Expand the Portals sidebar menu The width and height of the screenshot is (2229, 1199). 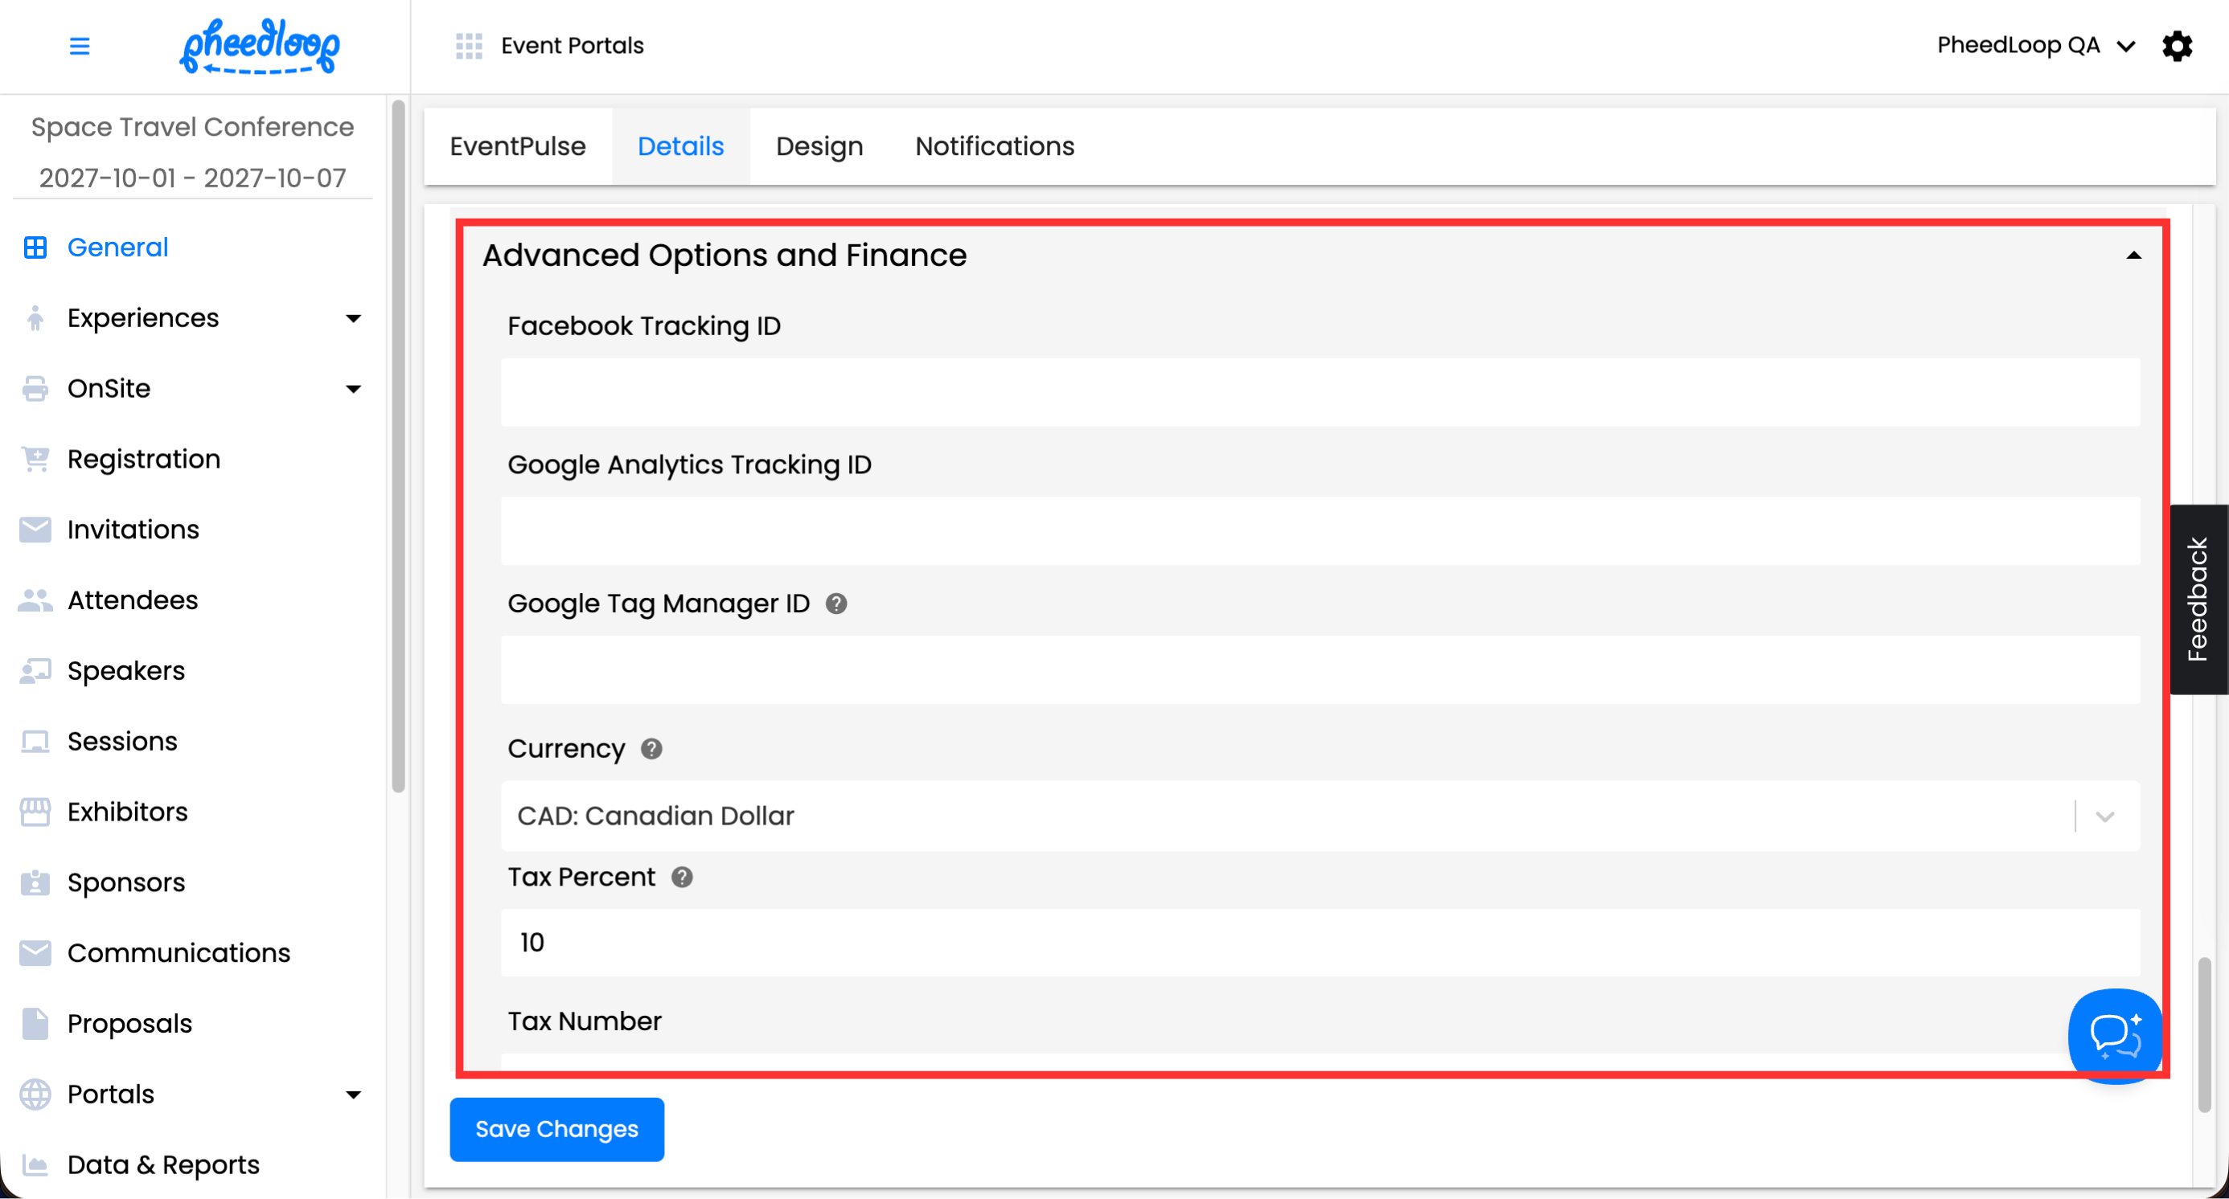(352, 1095)
